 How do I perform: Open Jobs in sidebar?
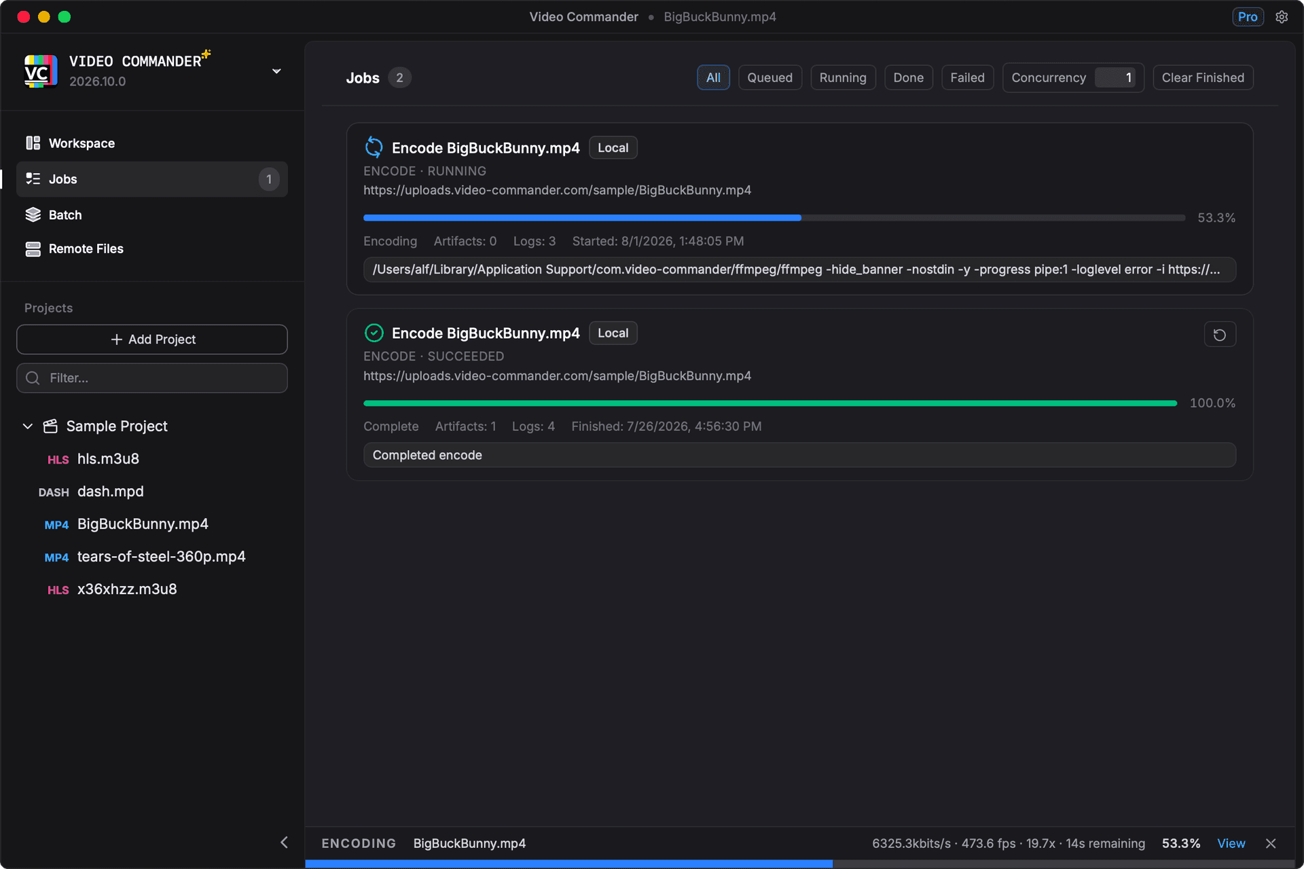[x=152, y=179]
